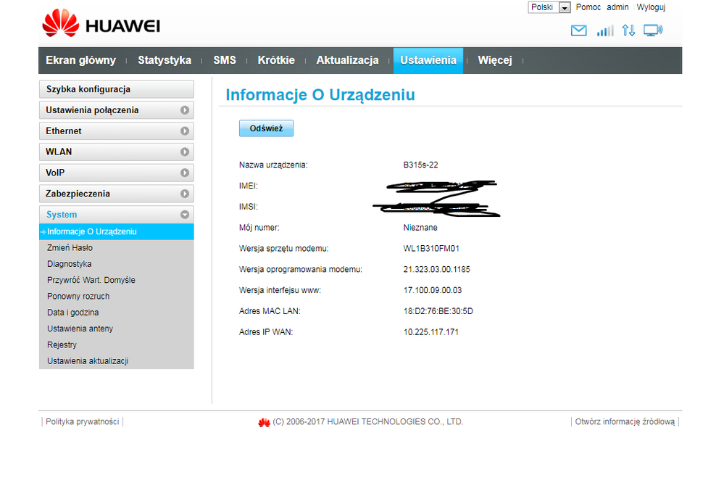The width and height of the screenshot is (724, 483).
Task: Click Wyloguj to log out
Action: pyautogui.click(x=651, y=7)
